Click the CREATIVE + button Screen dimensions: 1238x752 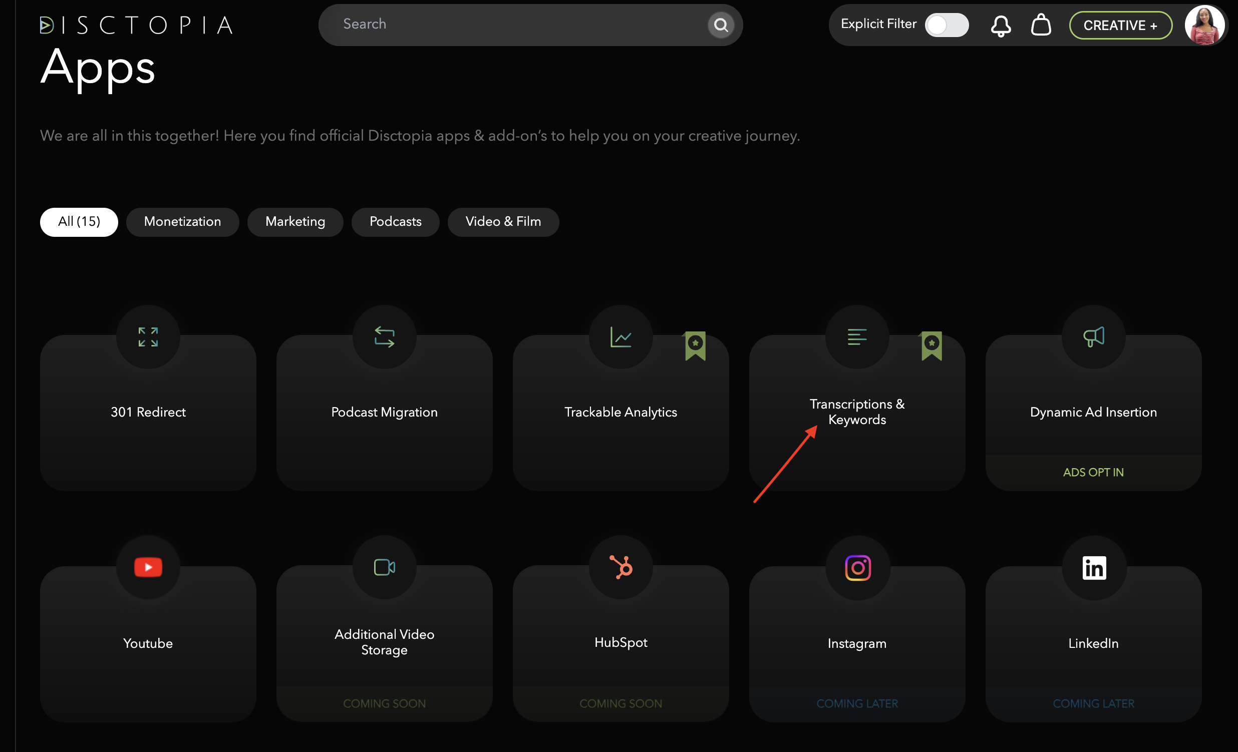pos(1120,25)
